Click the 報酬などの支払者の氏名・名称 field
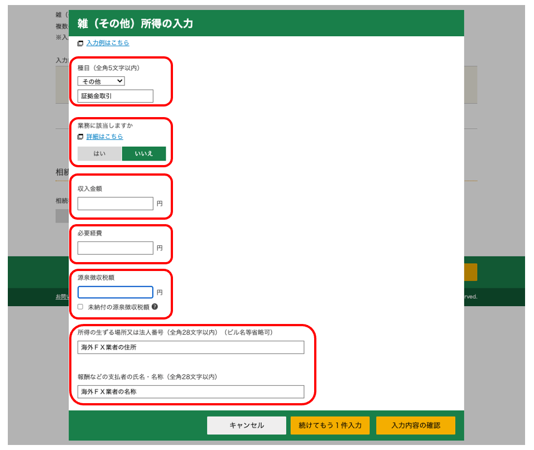534x450 pixels. [x=191, y=391]
